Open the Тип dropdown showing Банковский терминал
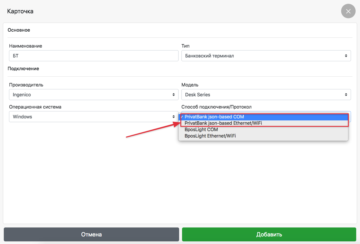Screen dimensions: 360x244 tap(266, 56)
